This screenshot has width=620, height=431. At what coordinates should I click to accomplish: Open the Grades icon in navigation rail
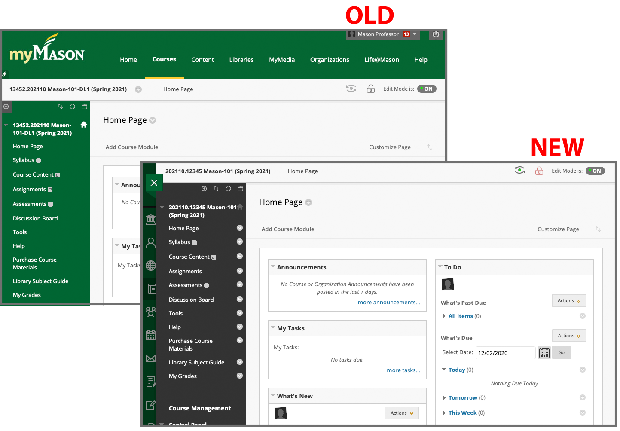coord(151,381)
